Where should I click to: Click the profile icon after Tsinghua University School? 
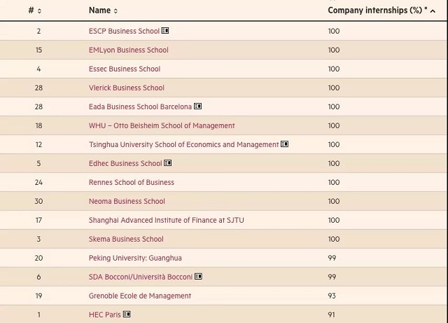pyautogui.click(x=284, y=144)
